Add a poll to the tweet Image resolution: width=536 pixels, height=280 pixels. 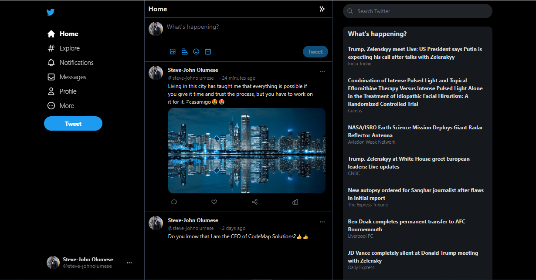tap(184, 51)
